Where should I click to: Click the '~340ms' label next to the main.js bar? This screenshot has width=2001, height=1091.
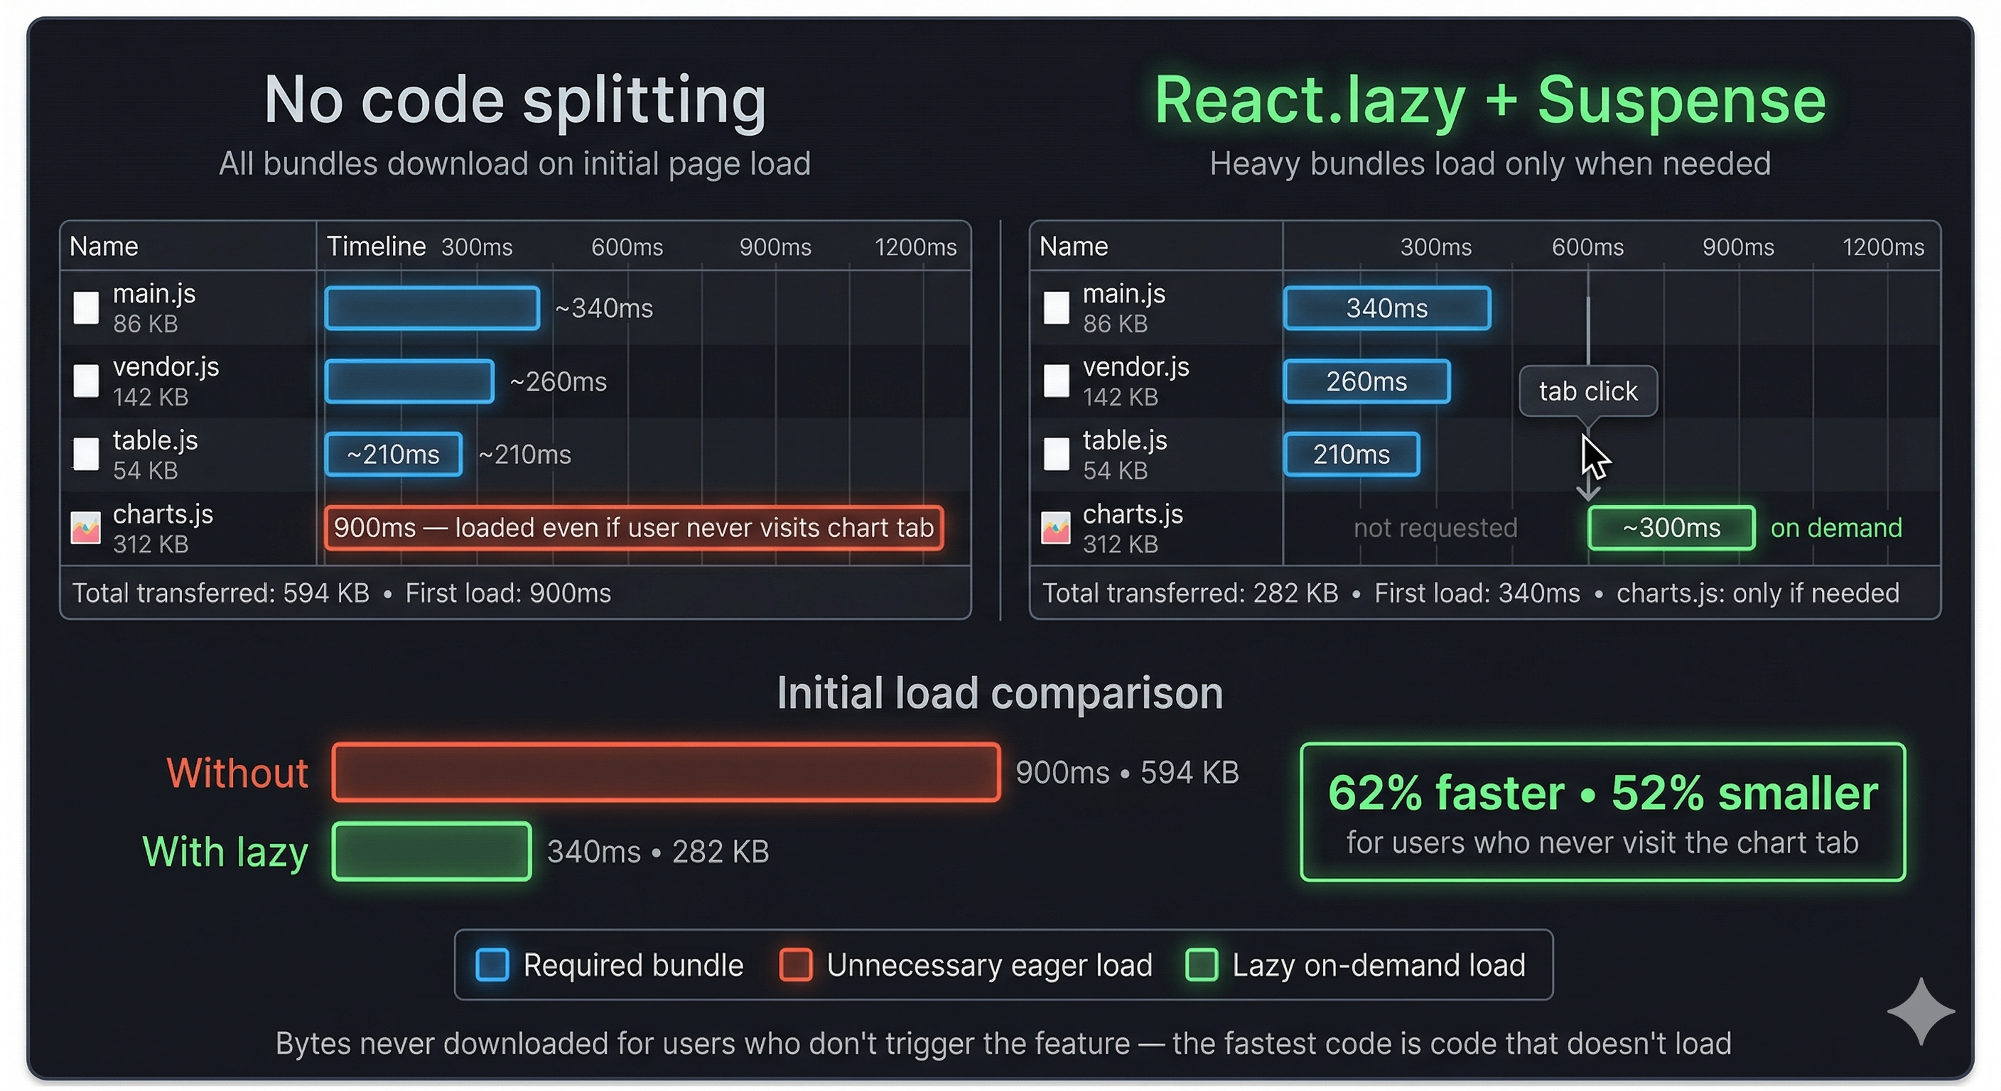click(604, 308)
